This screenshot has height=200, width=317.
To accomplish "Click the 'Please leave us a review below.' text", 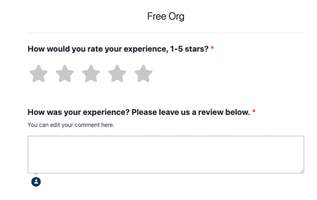I will [191, 112].
